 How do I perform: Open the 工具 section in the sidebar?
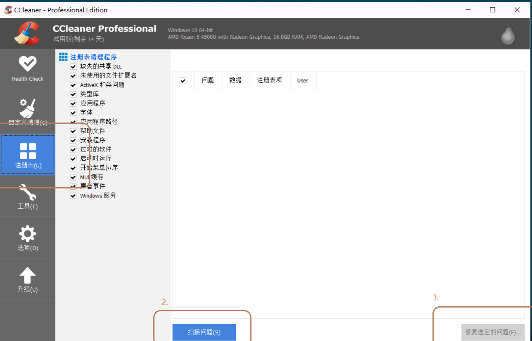(x=27, y=197)
